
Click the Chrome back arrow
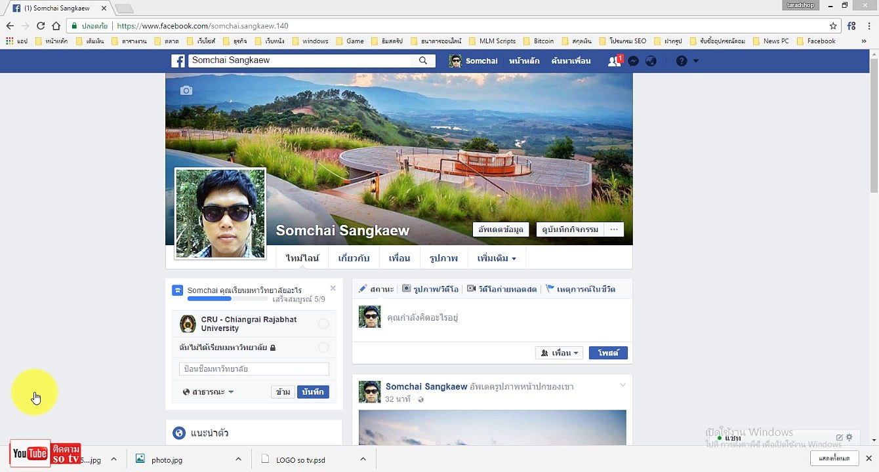pos(10,26)
